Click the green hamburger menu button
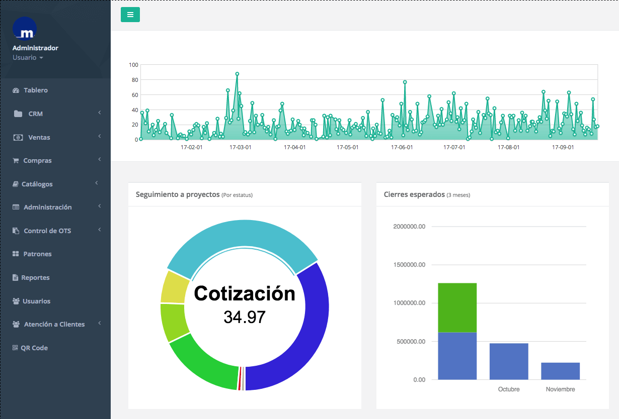This screenshot has width=619, height=419. [x=130, y=15]
